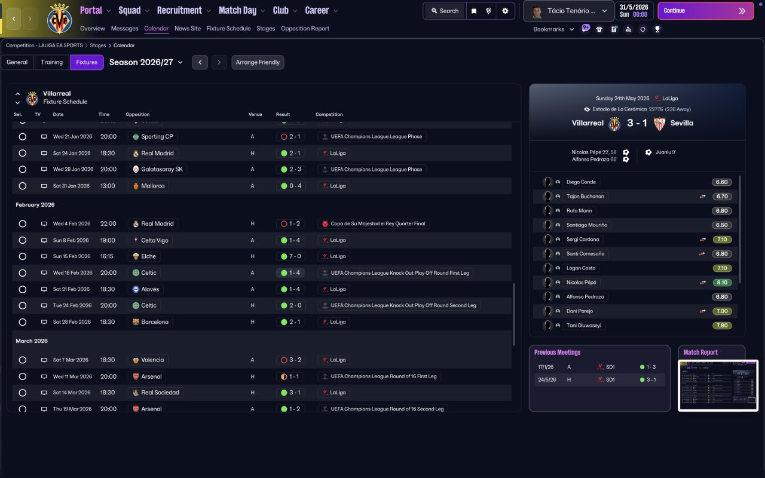Click the 7 - 0 result against Elche
The width and height of the screenshot is (765, 478).
[290, 256]
